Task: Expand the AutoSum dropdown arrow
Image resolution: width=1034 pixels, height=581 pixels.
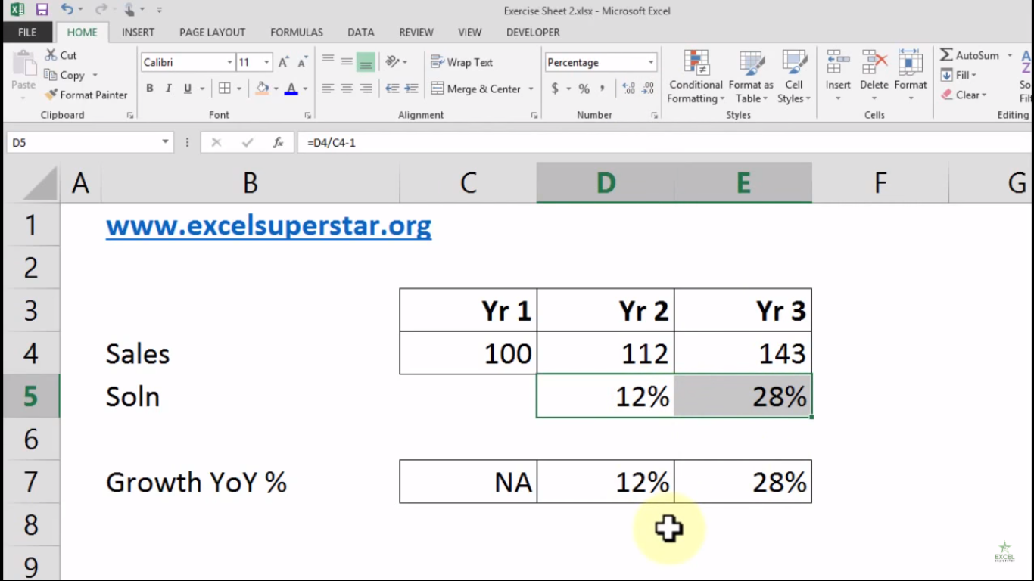Action: click(1010, 55)
